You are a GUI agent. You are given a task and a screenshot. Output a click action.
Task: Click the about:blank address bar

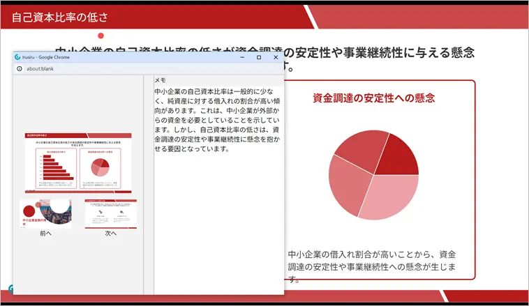(x=149, y=69)
